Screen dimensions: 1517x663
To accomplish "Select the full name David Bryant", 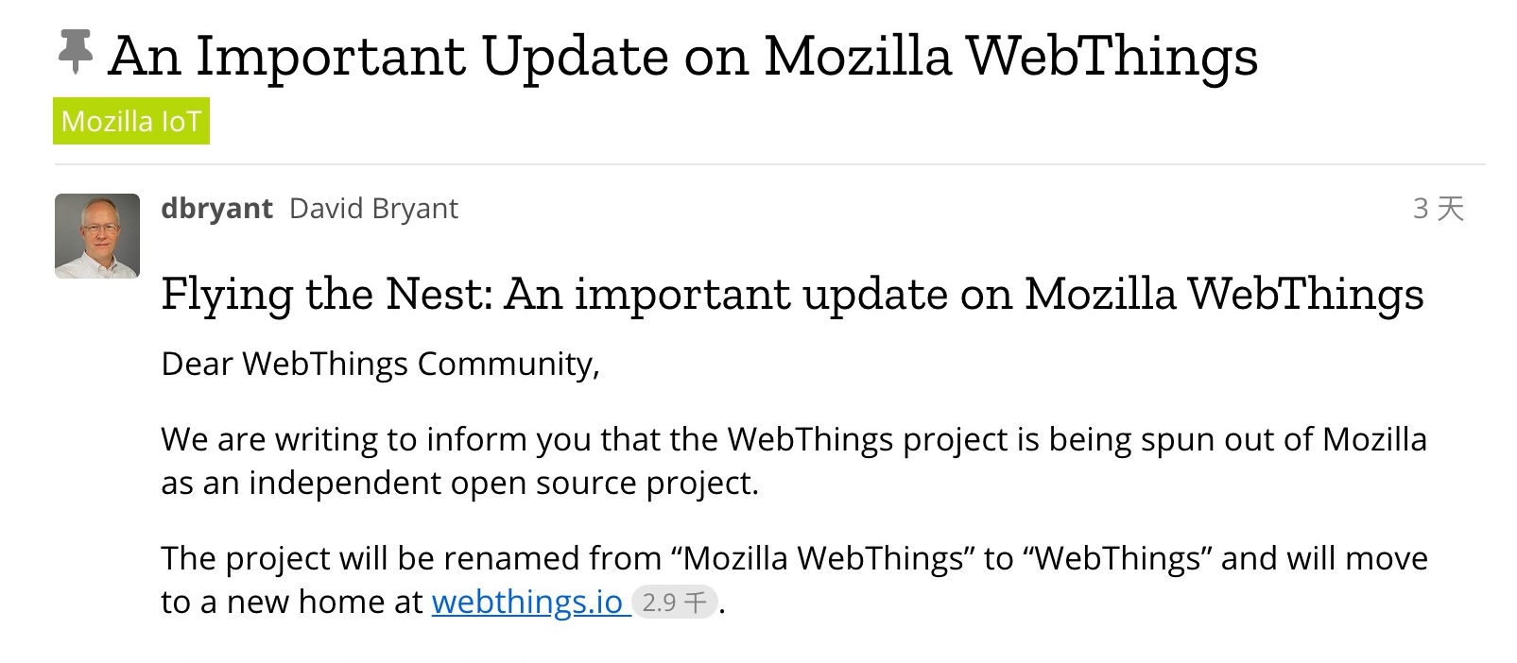I will click(373, 209).
